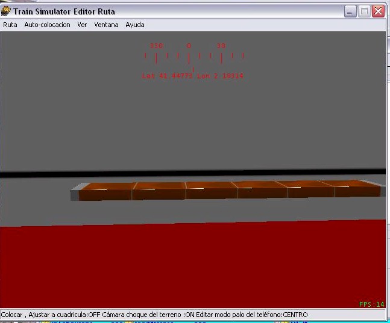390x323 pixels.
Task: Click the green FPS counter
Action: click(371, 304)
